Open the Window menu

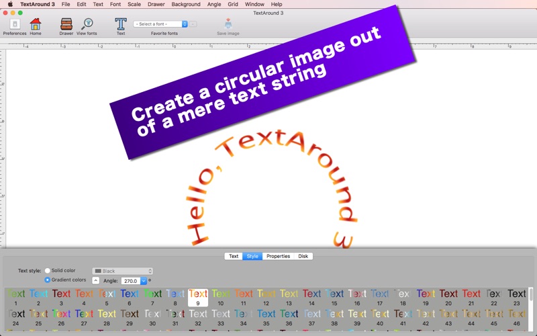pos(254,4)
